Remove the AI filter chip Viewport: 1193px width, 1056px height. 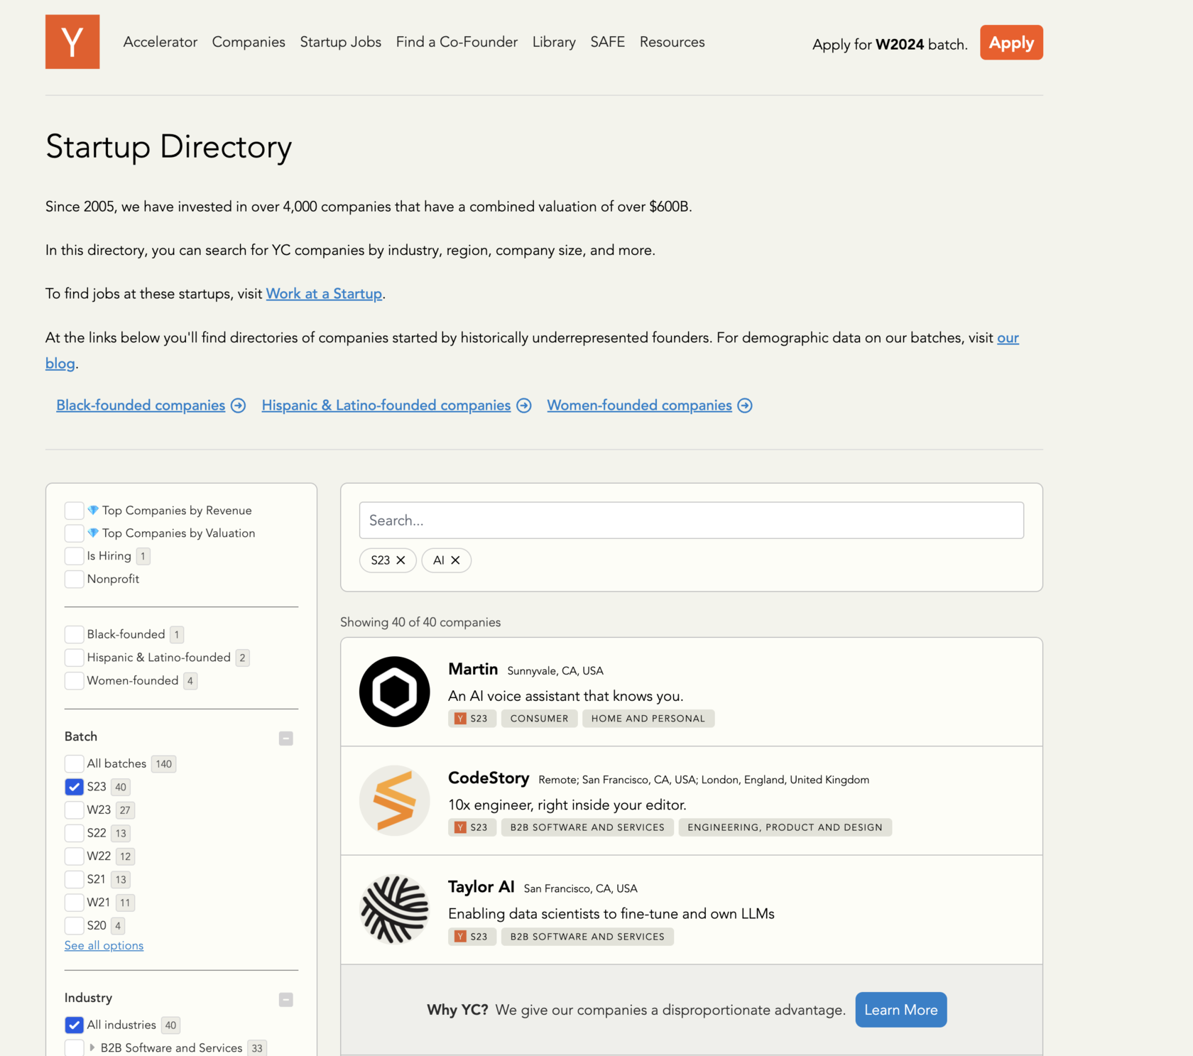[456, 560]
